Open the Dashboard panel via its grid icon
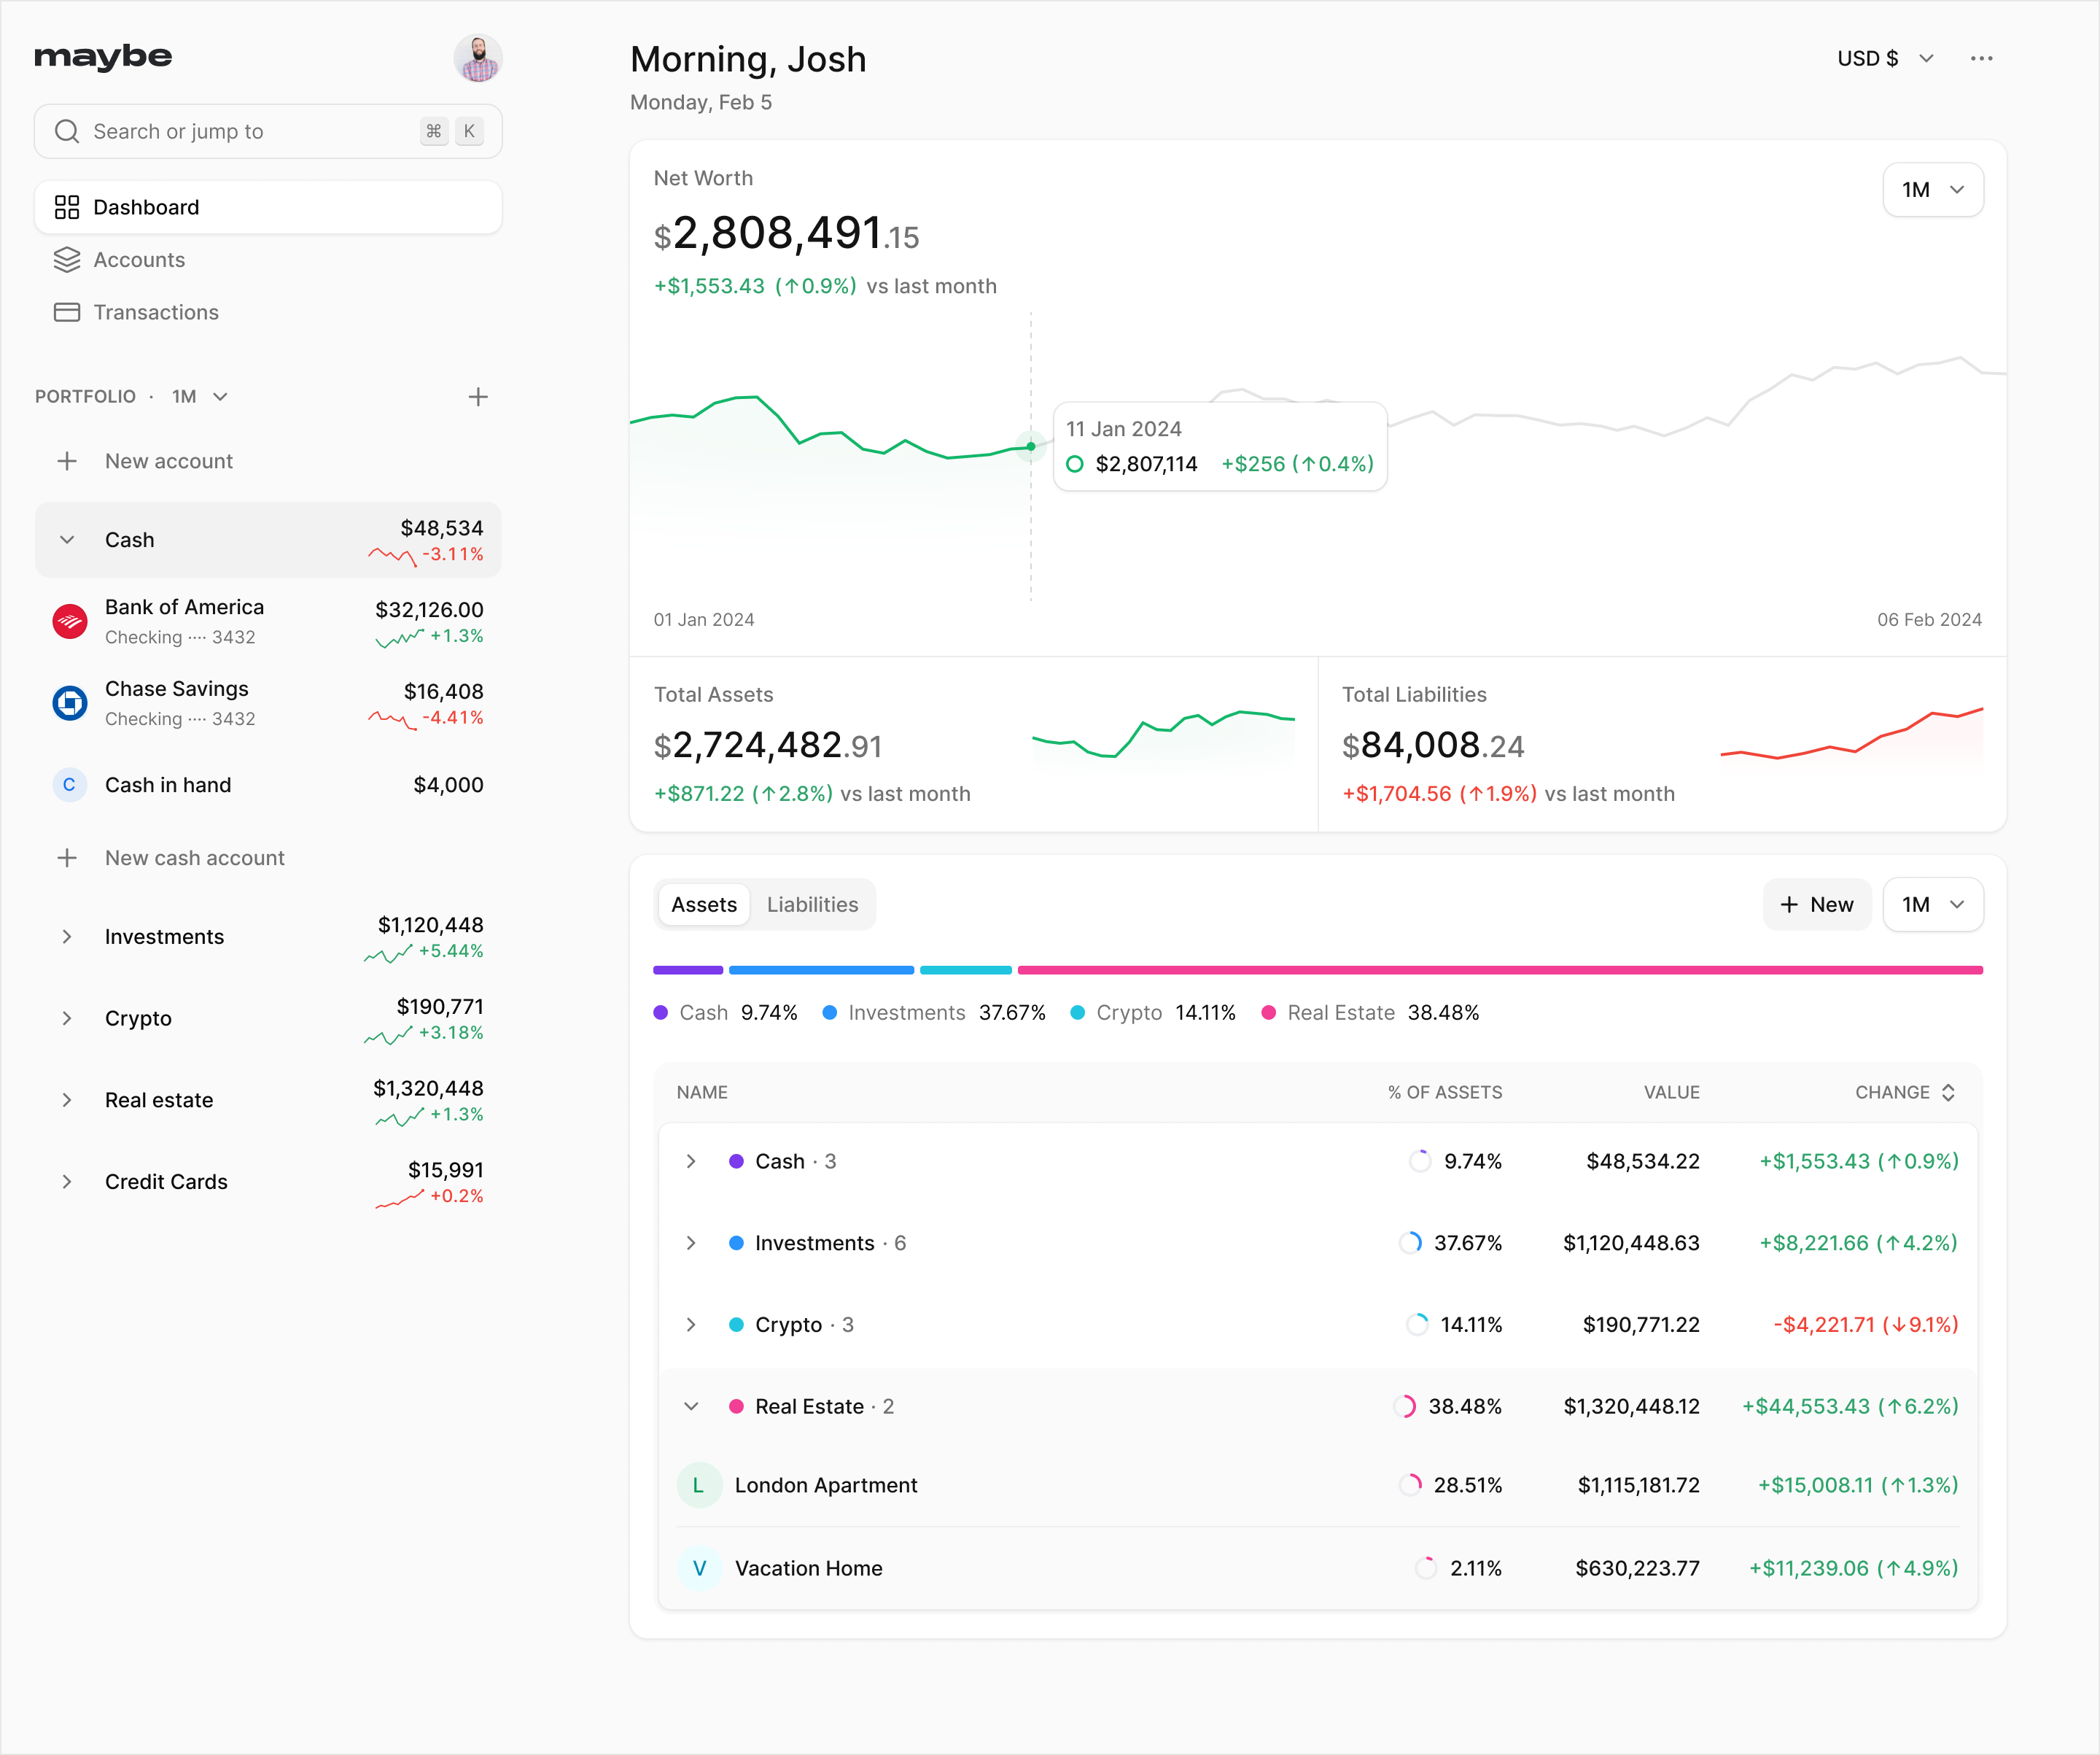Image resolution: width=2100 pixels, height=1755 pixels. [x=67, y=207]
